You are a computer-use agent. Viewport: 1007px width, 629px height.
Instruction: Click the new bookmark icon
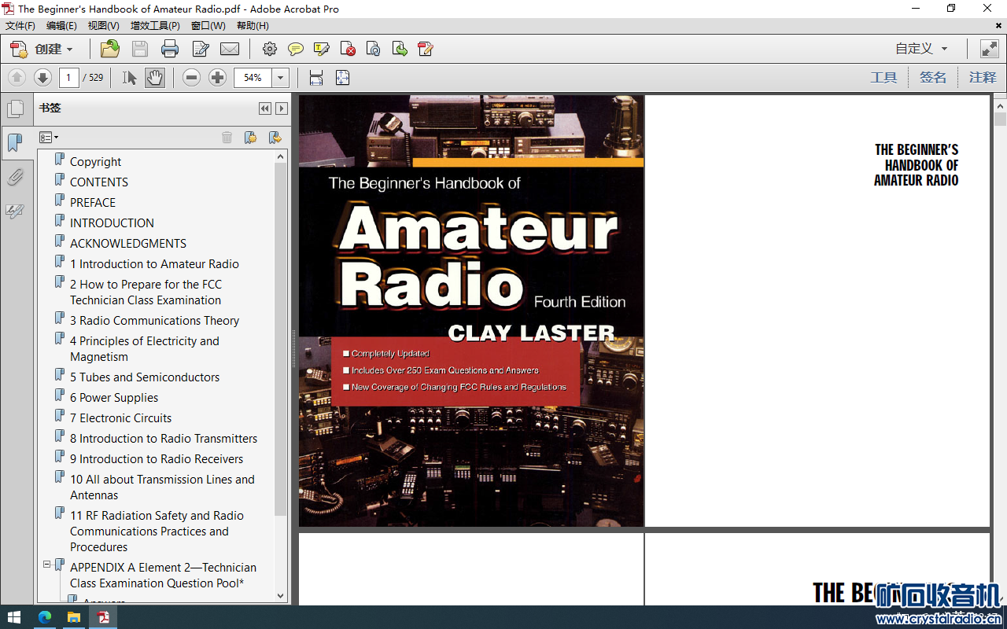pyautogui.click(x=250, y=138)
